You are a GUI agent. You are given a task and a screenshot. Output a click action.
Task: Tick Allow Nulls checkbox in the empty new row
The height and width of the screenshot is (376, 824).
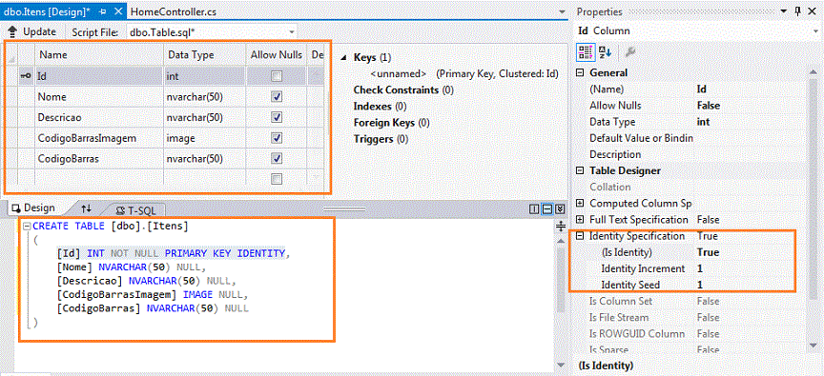pyautogui.click(x=276, y=179)
